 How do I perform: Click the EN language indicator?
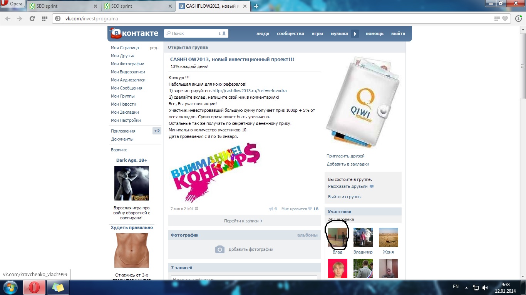(x=456, y=287)
